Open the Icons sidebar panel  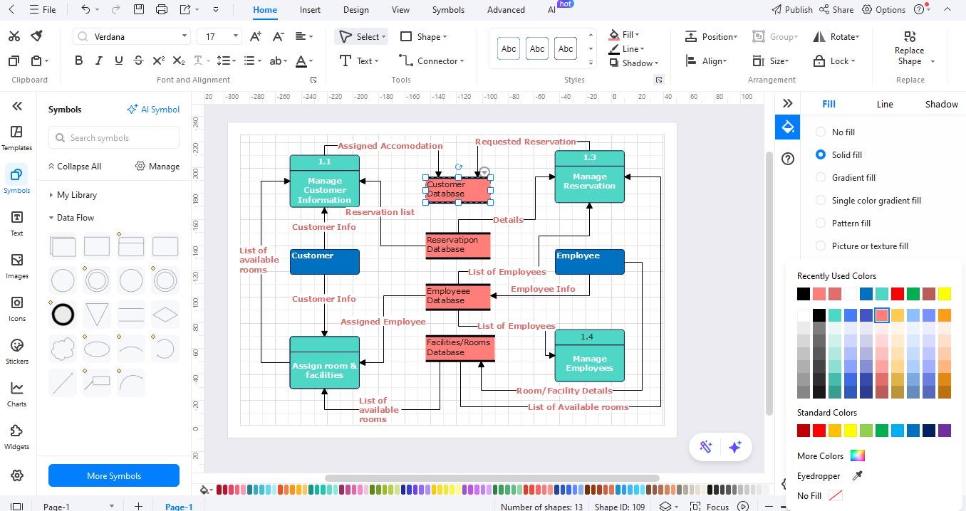17,309
